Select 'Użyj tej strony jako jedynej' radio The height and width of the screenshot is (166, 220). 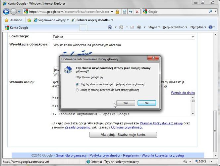point(77,84)
